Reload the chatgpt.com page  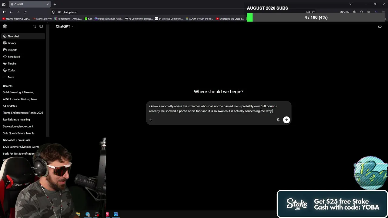(25, 12)
